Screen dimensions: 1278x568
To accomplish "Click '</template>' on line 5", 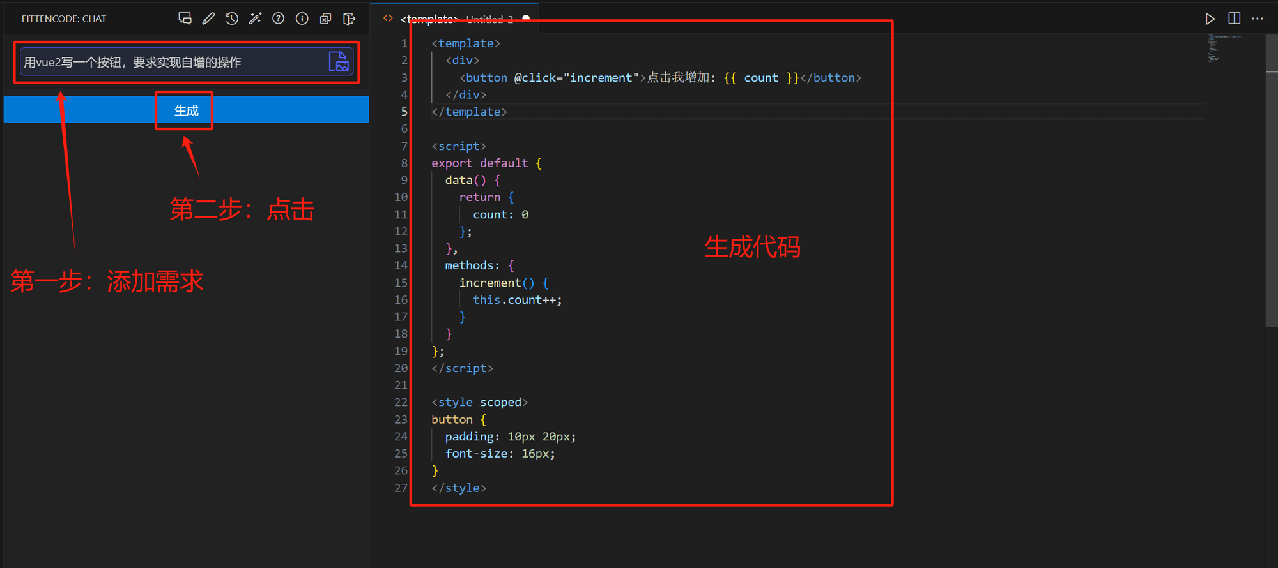I will pos(469,112).
